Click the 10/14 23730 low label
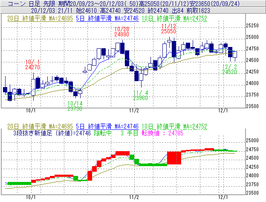The image size is (266, 202). [75, 106]
